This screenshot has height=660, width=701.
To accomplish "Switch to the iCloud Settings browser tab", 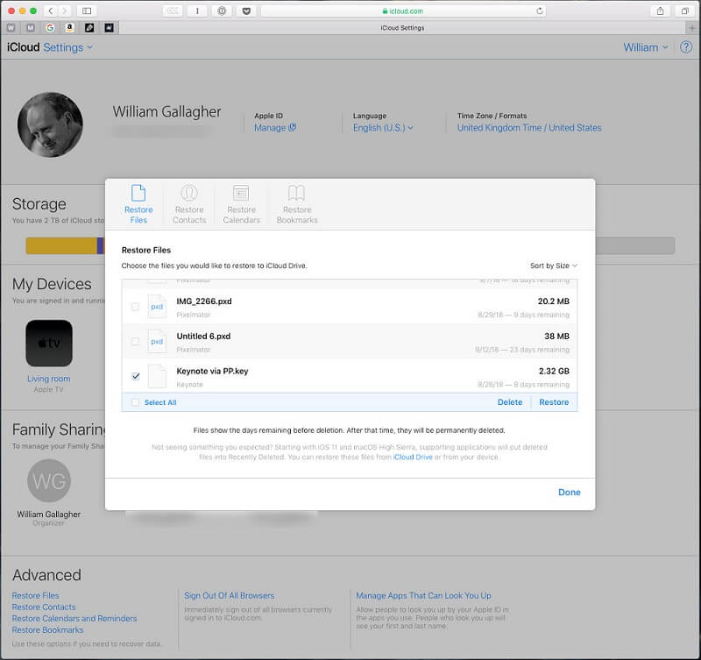I will pos(402,28).
